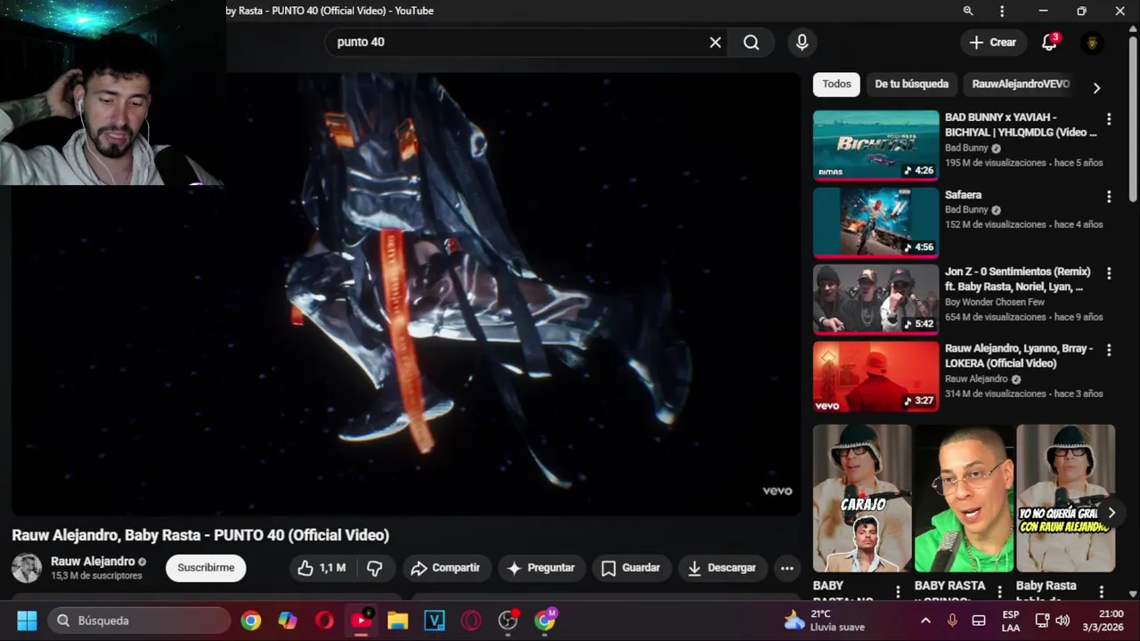Open the Windows Start menu
Screen dimensions: 1140x641
point(27,621)
